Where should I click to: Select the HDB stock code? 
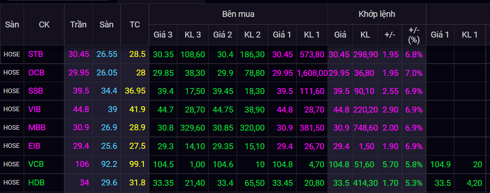click(36, 182)
